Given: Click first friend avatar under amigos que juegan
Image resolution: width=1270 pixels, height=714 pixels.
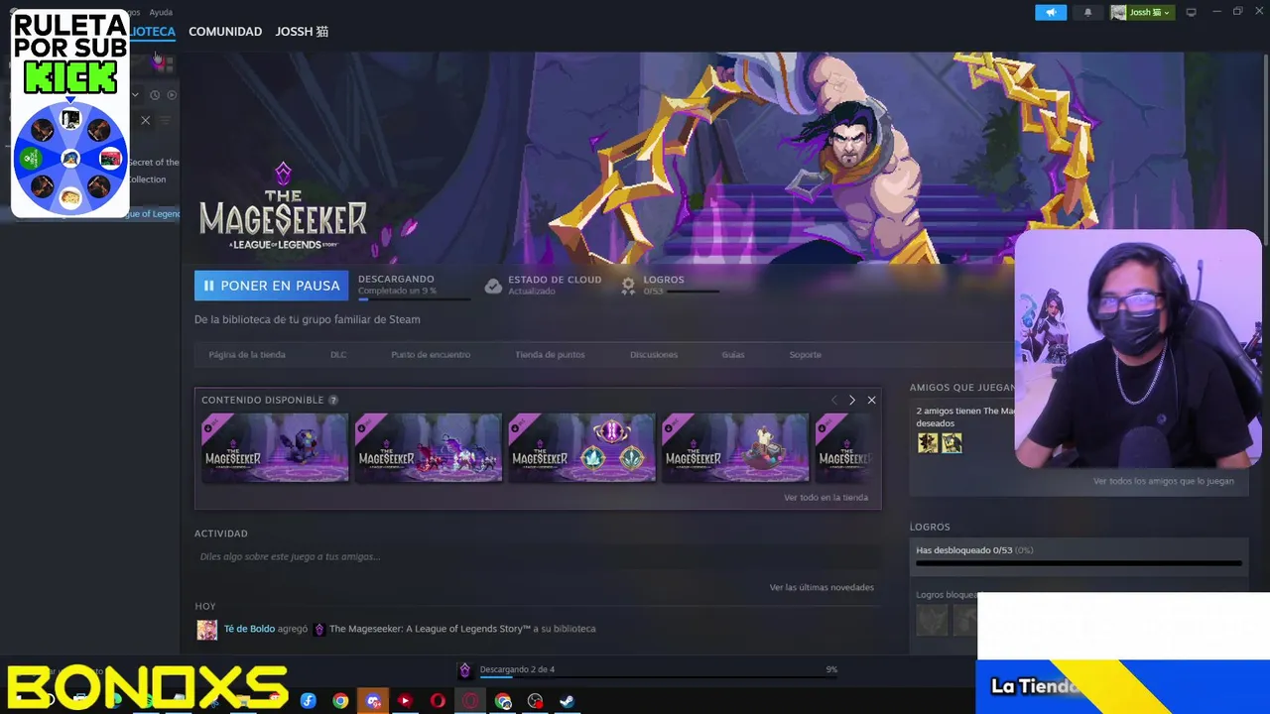Looking at the screenshot, I should click(928, 442).
